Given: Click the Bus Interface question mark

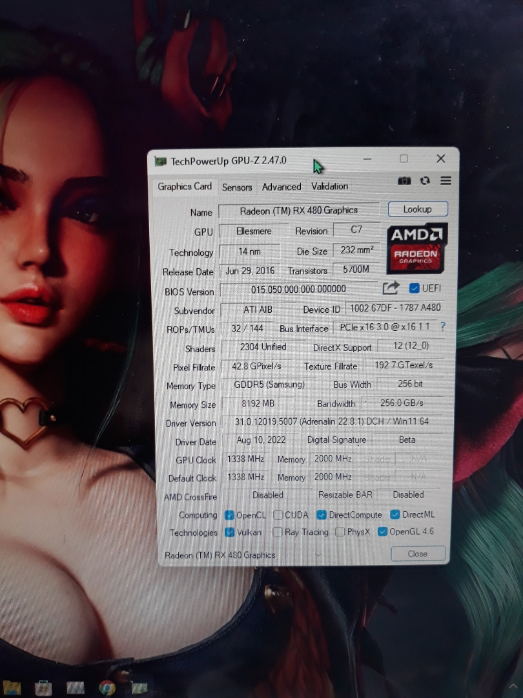Looking at the screenshot, I should tap(442, 326).
